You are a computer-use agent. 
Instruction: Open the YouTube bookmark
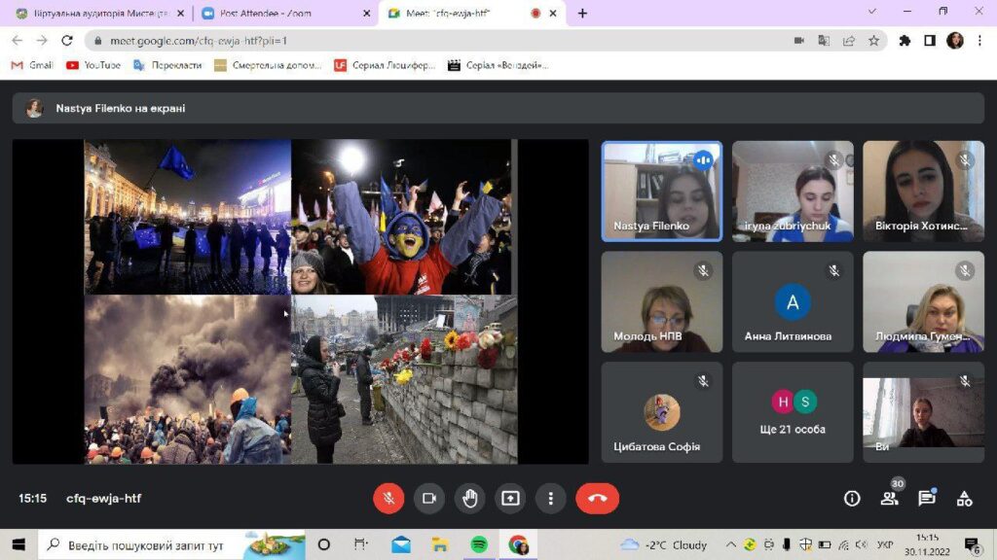(x=93, y=65)
